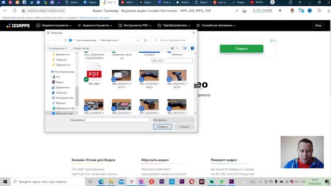Switch to the Seller browser tab
Viewport: 331px width, 186px height.
127,2
